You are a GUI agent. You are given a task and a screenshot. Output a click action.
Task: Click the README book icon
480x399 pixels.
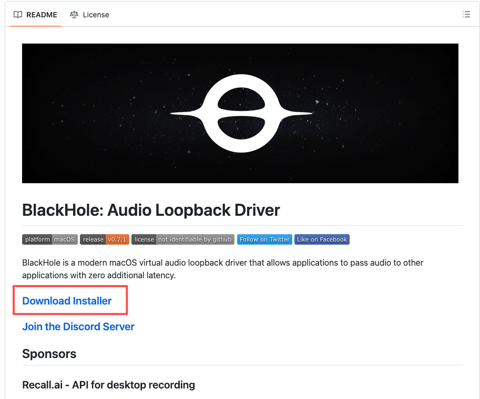[x=18, y=15]
